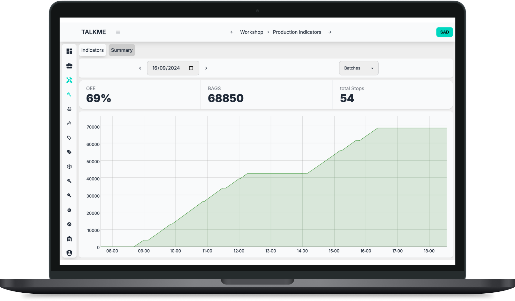Click the teal wrench sidebar icon

(x=69, y=94)
